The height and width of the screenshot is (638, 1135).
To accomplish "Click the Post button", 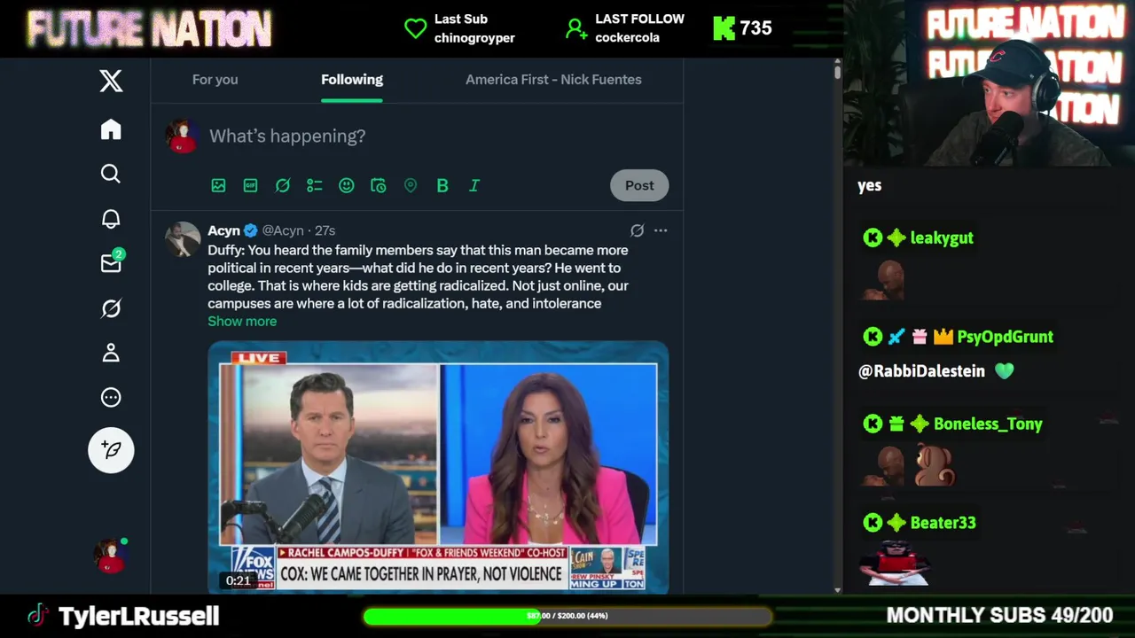I will (639, 185).
